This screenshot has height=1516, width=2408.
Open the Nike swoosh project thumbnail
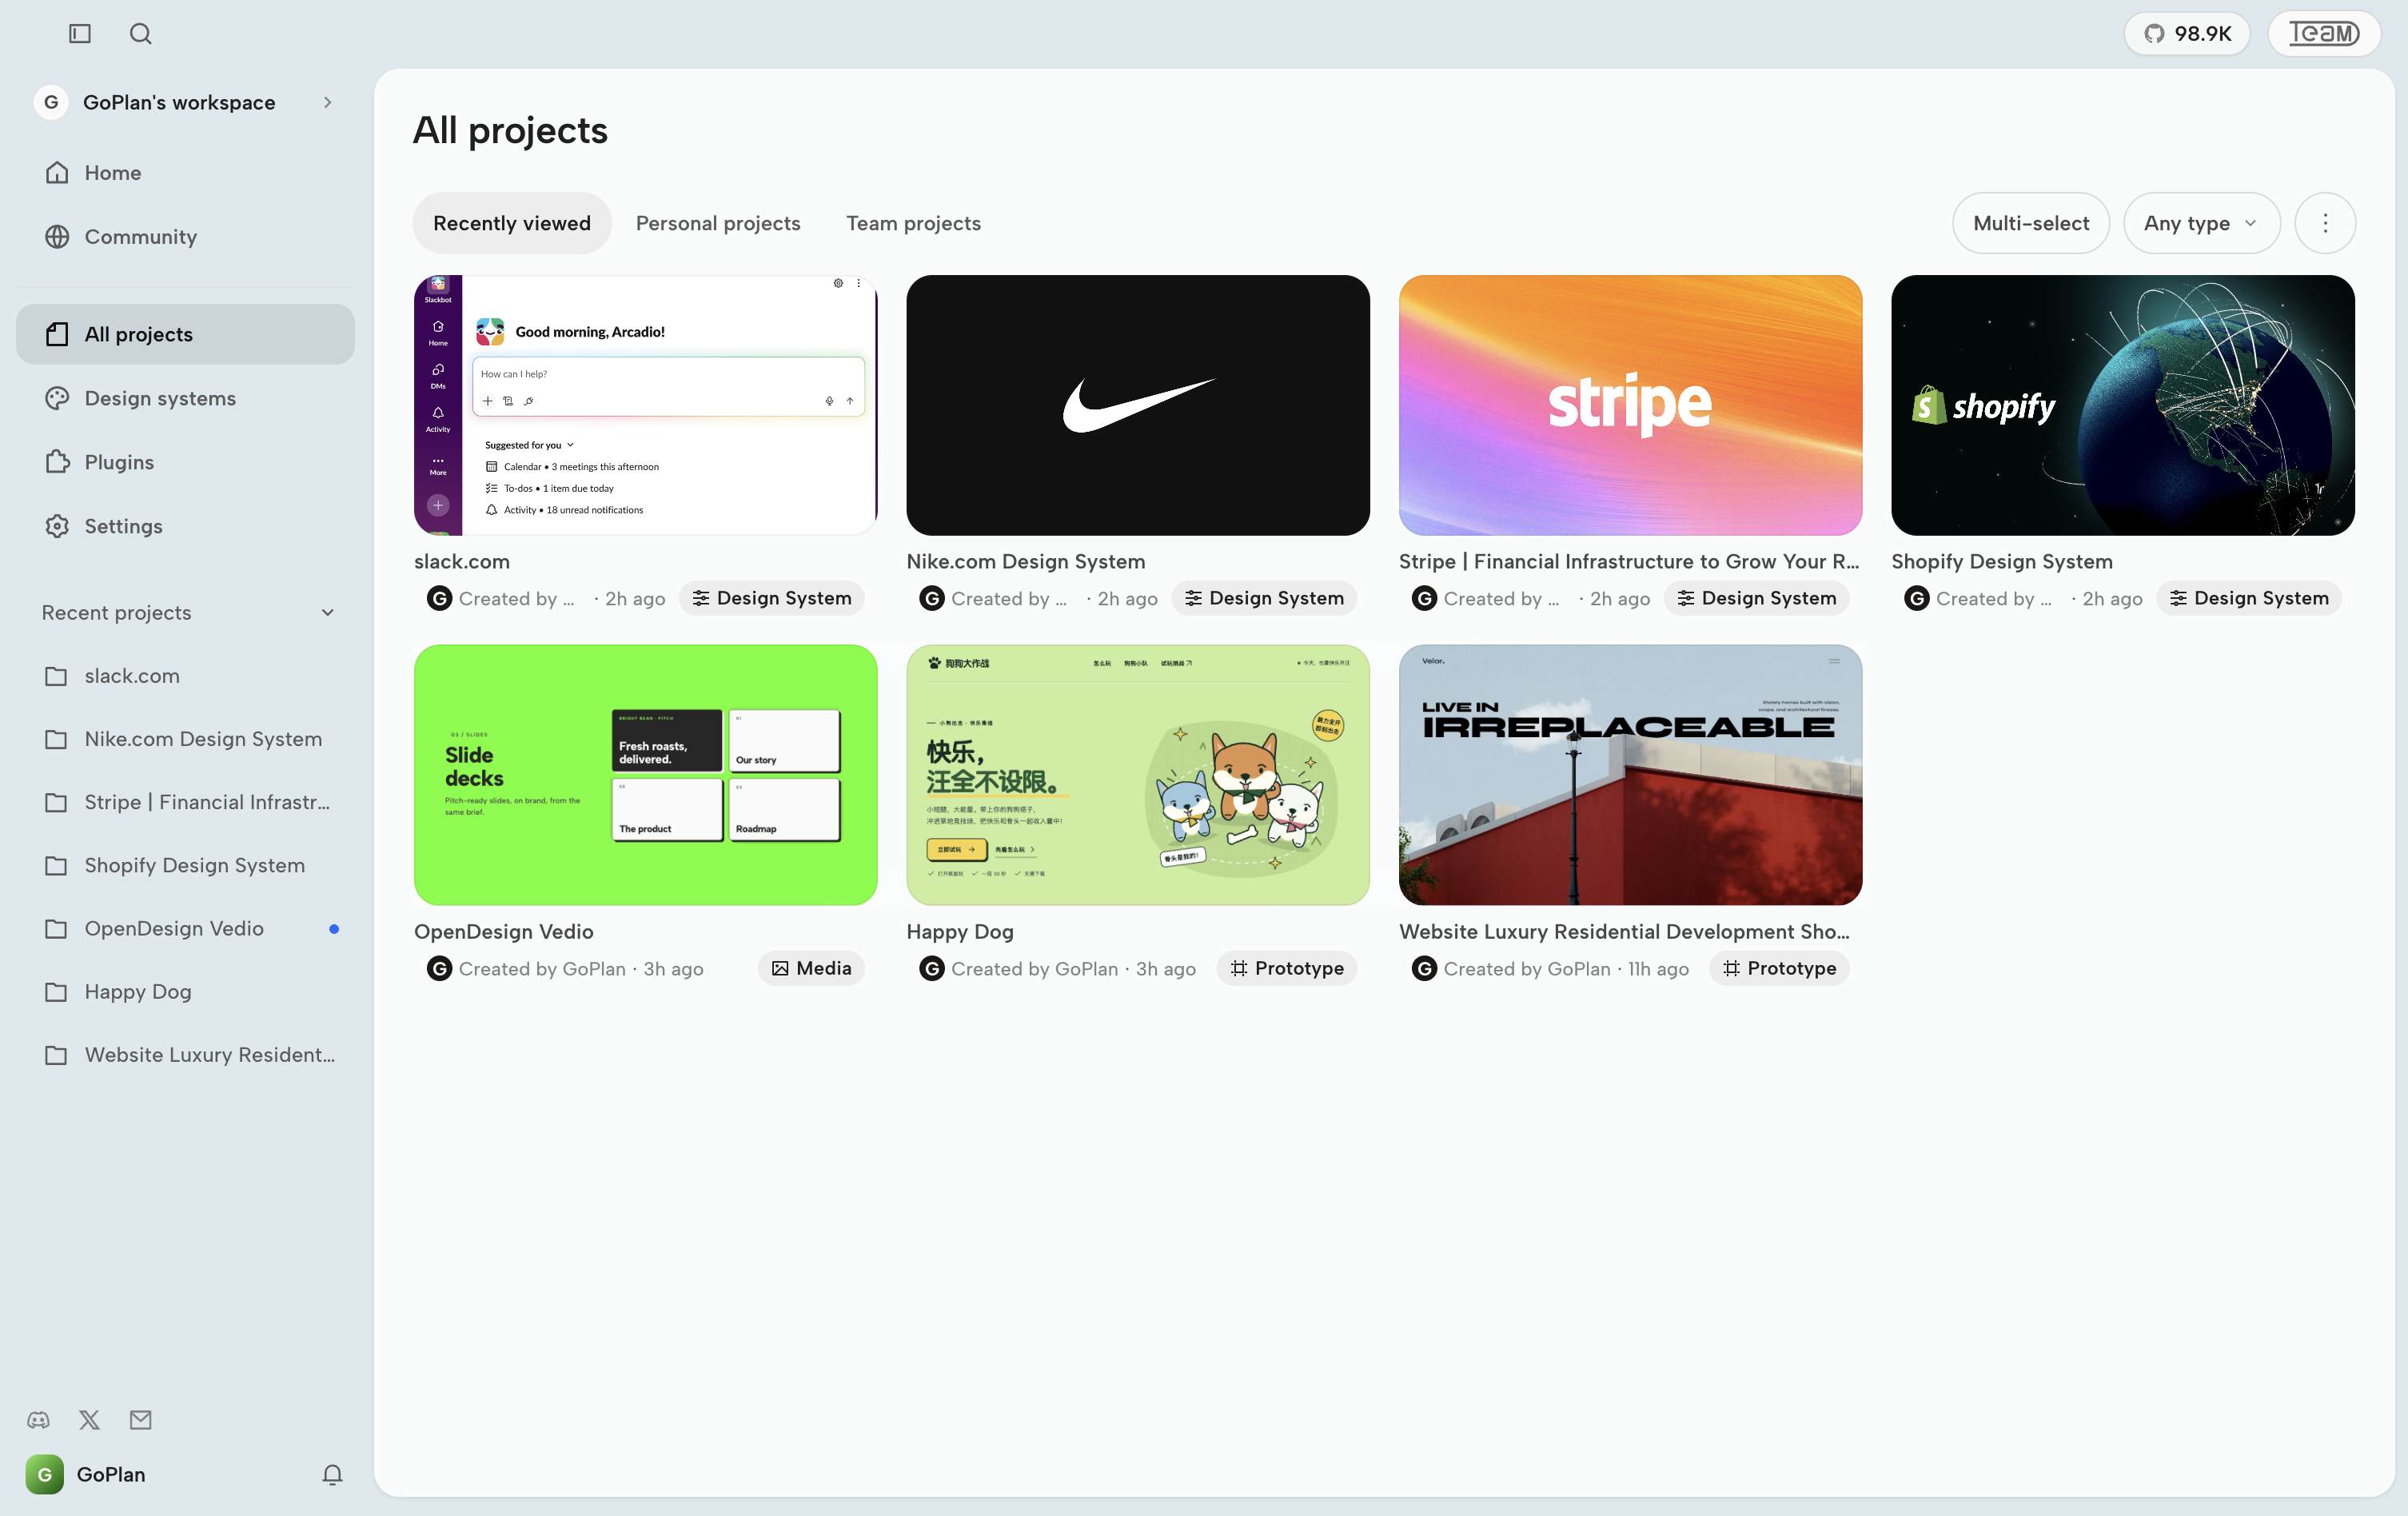tap(1138, 405)
